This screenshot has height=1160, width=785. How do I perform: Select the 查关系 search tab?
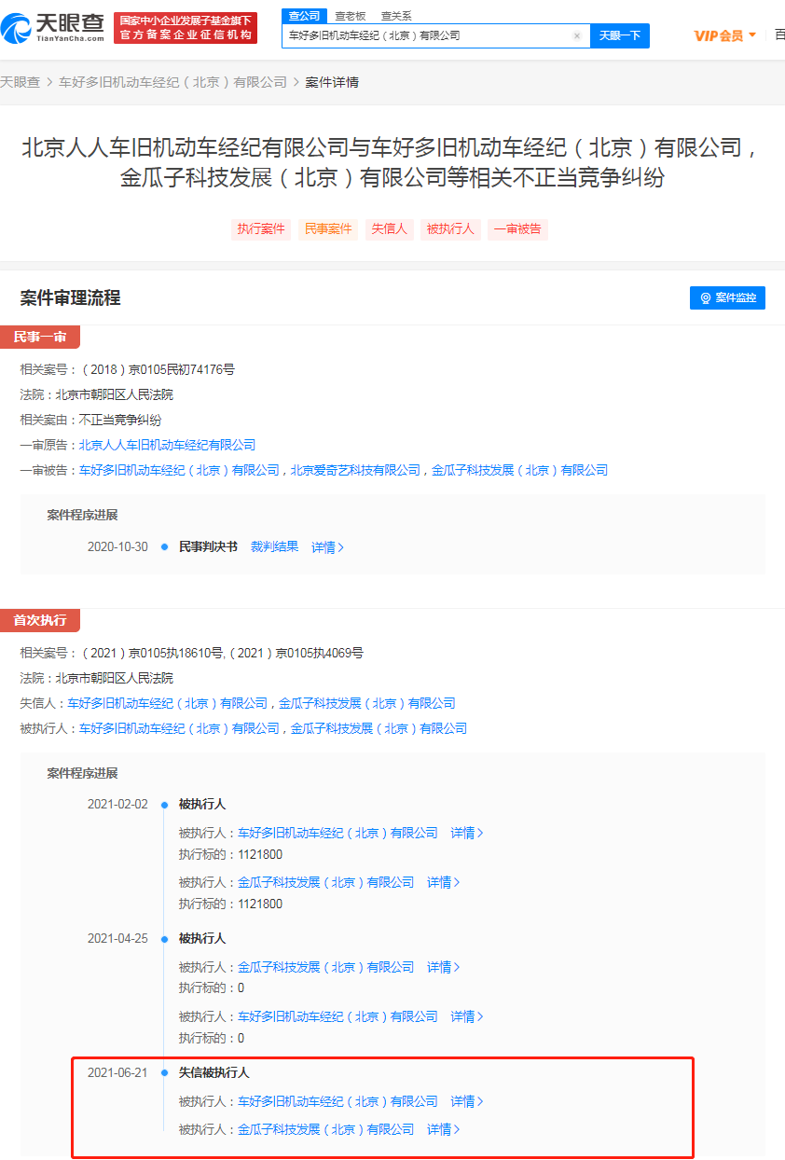(x=396, y=16)
